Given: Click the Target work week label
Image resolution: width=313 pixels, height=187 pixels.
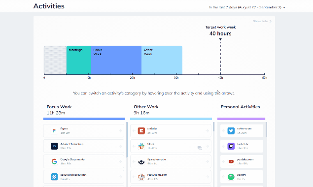Looking at the screenshot, I should tap(220, 28).
